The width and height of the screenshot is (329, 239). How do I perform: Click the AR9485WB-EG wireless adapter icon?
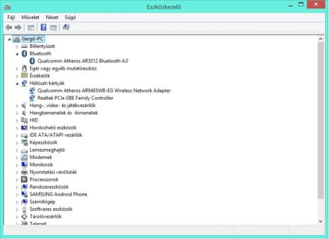[x=32, y=91]
